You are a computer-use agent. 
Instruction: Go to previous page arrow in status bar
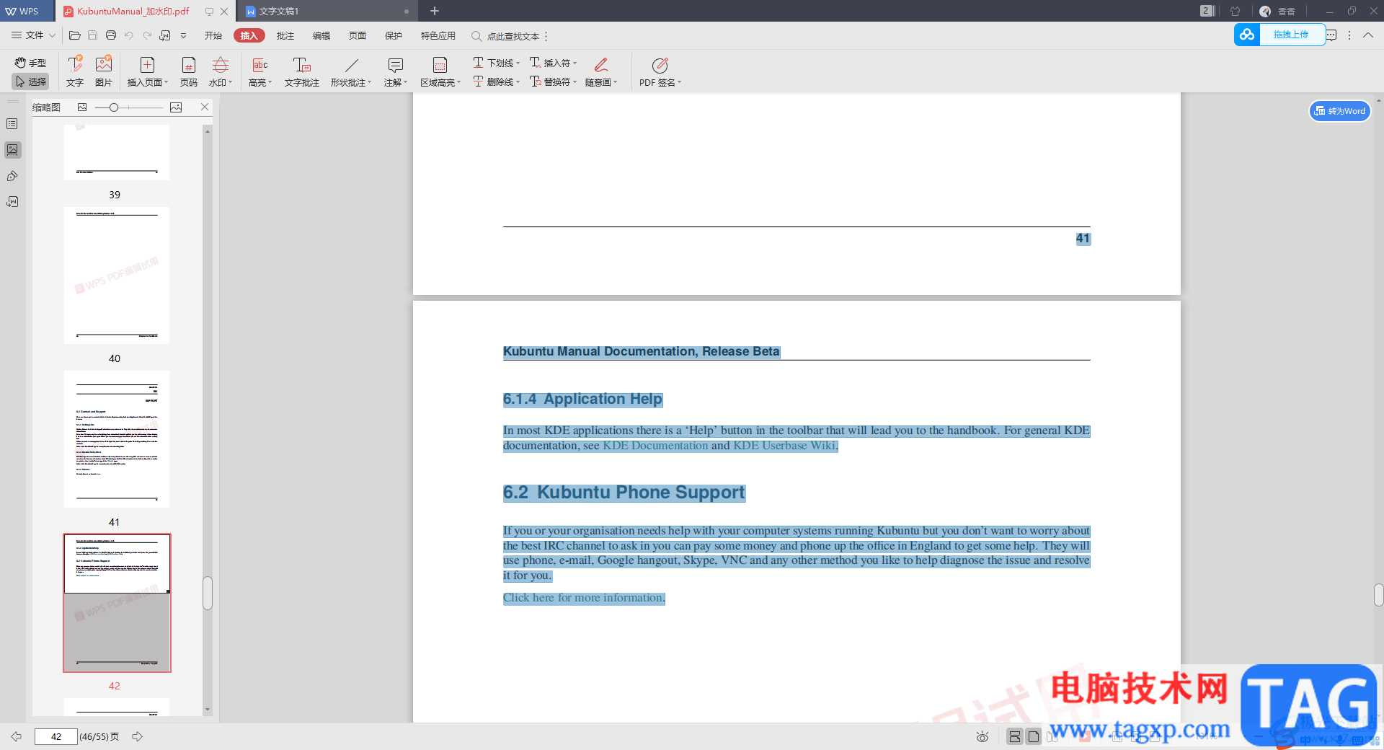tap(16, 736)
